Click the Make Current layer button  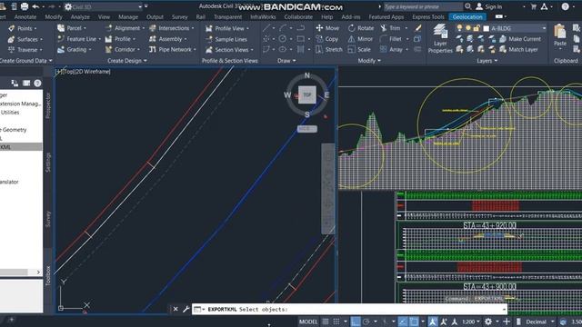520,39
